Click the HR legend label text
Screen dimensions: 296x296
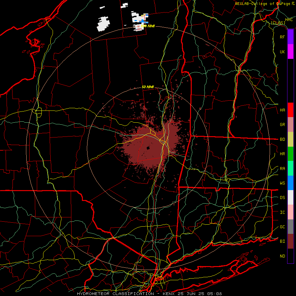pyautogui.click(x=282, y=154)
